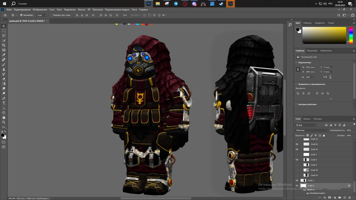Select the Eraser tool

tap(4, 79)
